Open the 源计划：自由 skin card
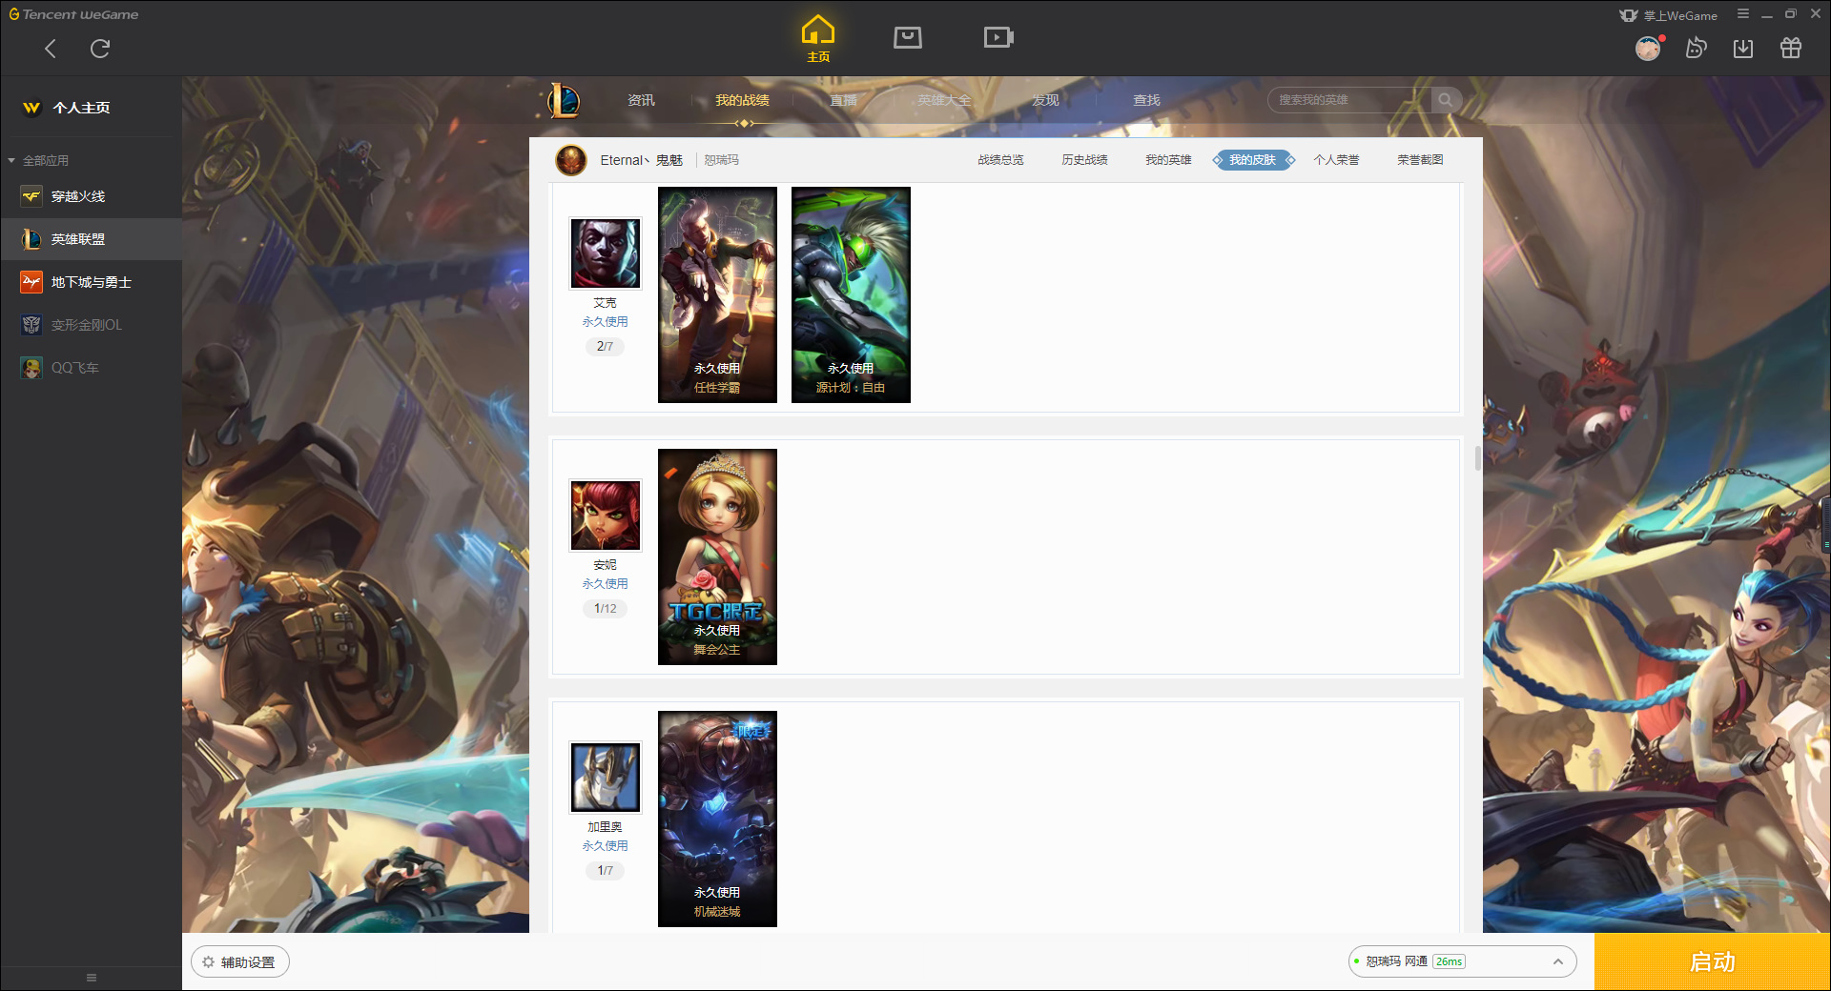 coord(851,294)
